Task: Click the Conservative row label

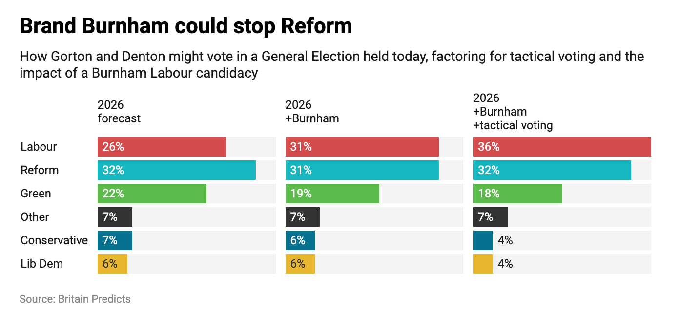Action: 54,240
